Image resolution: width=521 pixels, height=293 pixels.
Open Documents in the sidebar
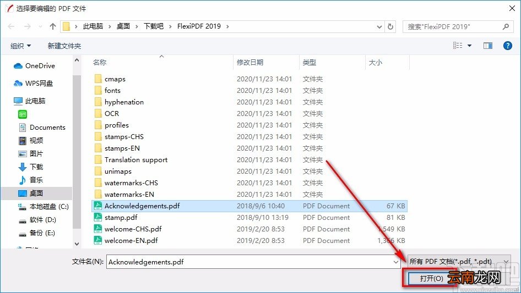click(x=42, y=128)
